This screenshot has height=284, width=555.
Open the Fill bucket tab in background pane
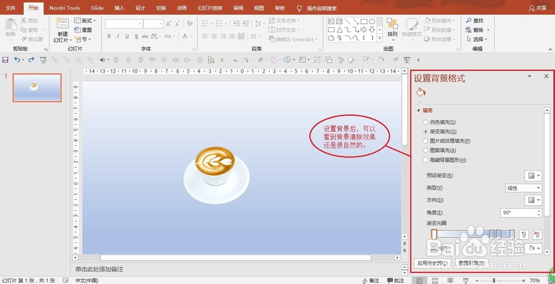click(421, 92)
